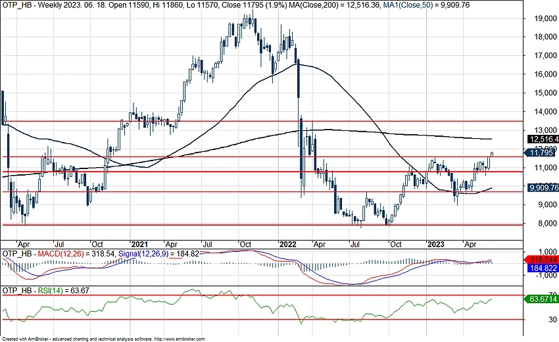Image resolution: width=559 pixels, height=342 pixels.
Task: Click the 15,000 price axis label
Action: pos(545,93)
